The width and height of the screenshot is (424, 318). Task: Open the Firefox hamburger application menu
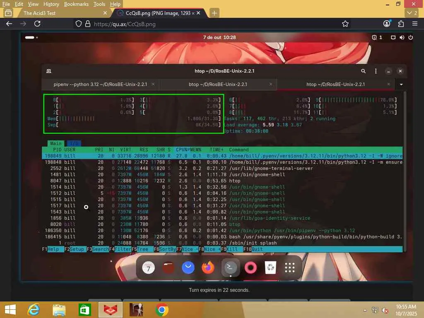tap(415, 24)
